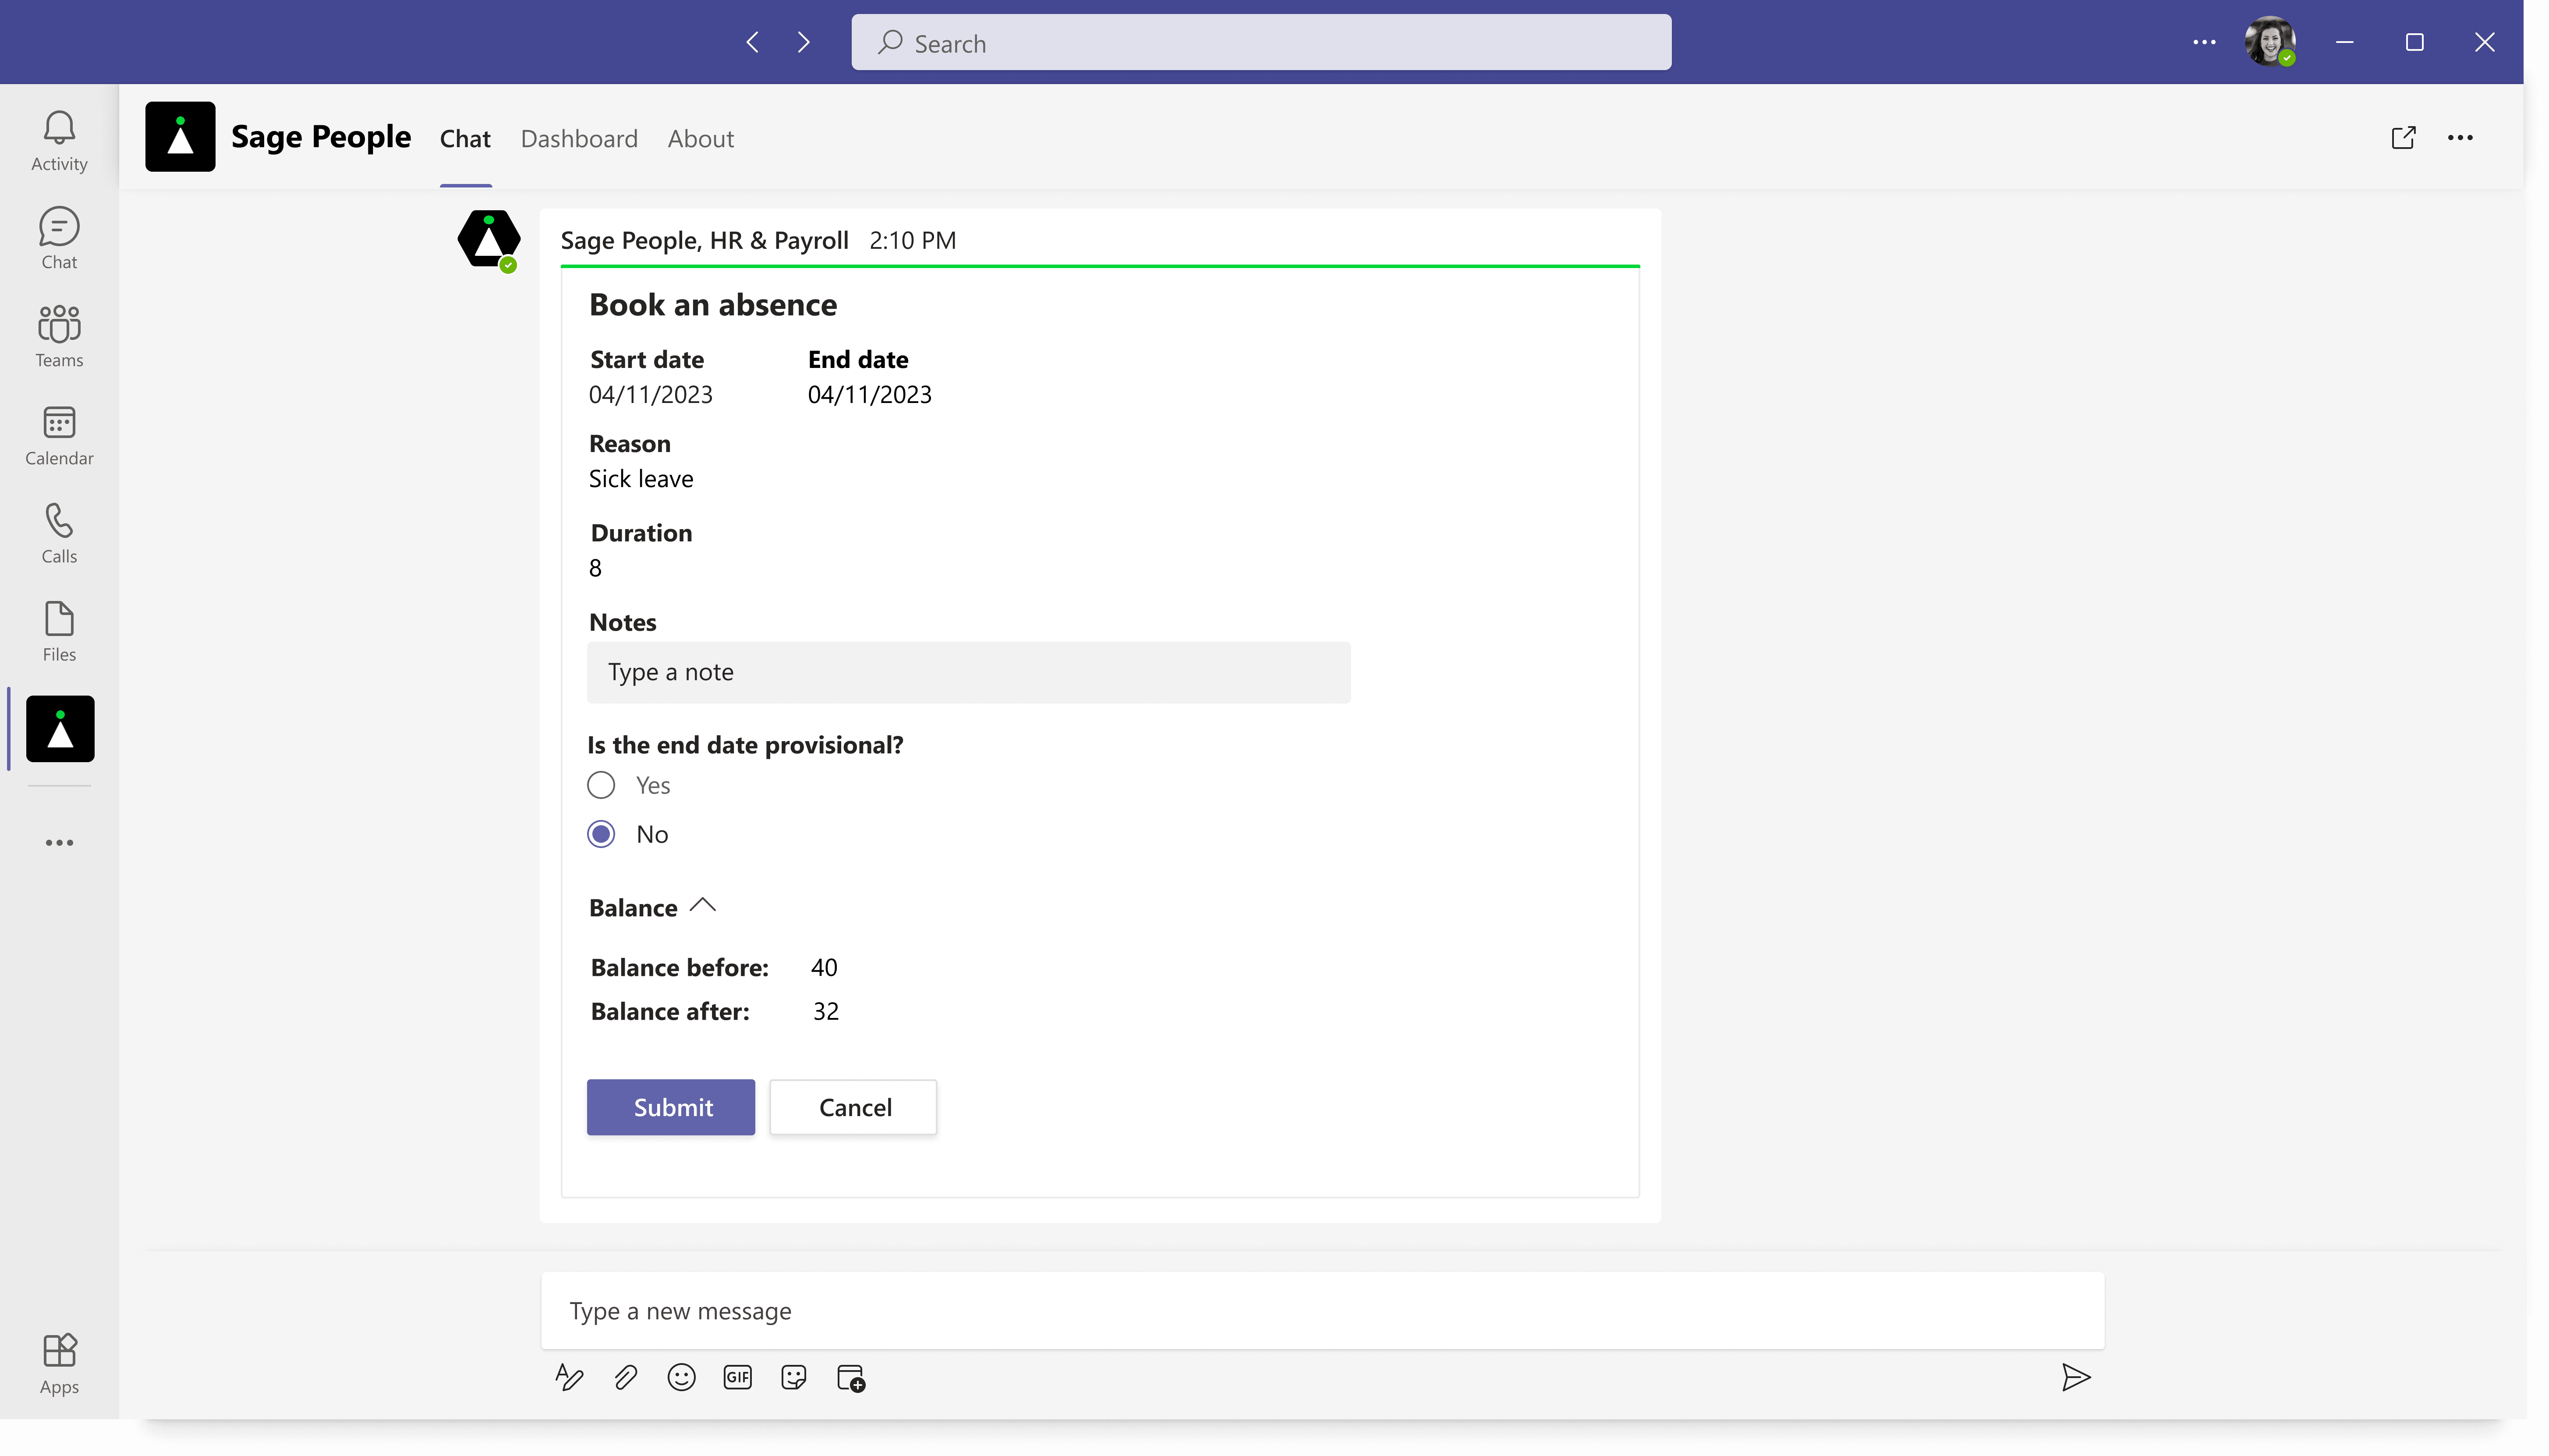Switch to the About tab
Viewport: 2549px width, 1456px height.
click(700, 139)
